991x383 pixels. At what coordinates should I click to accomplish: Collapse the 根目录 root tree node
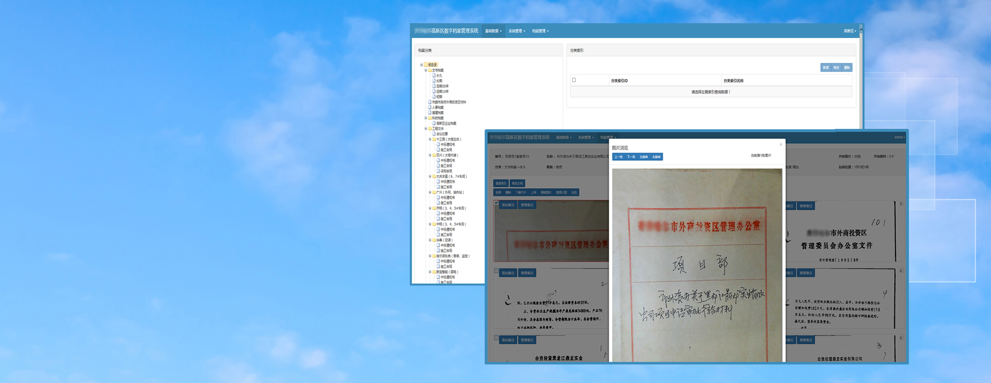click(x=422, y=65)
